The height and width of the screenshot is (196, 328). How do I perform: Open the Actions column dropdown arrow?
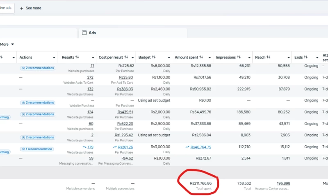coord(54,58)
